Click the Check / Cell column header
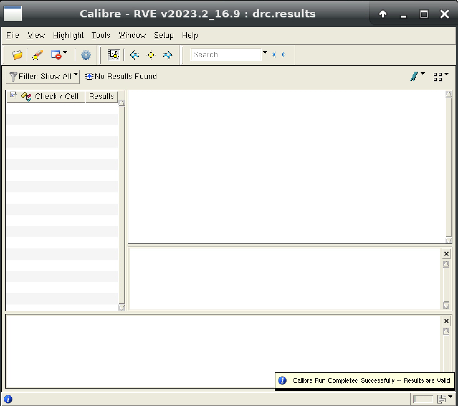458x406 pixels. tap(56, 97)
